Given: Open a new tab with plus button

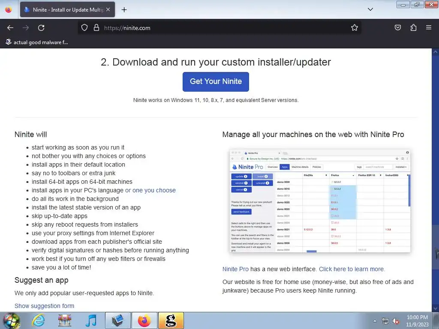Looking at the screenshot, I should [x=124, y=10].
